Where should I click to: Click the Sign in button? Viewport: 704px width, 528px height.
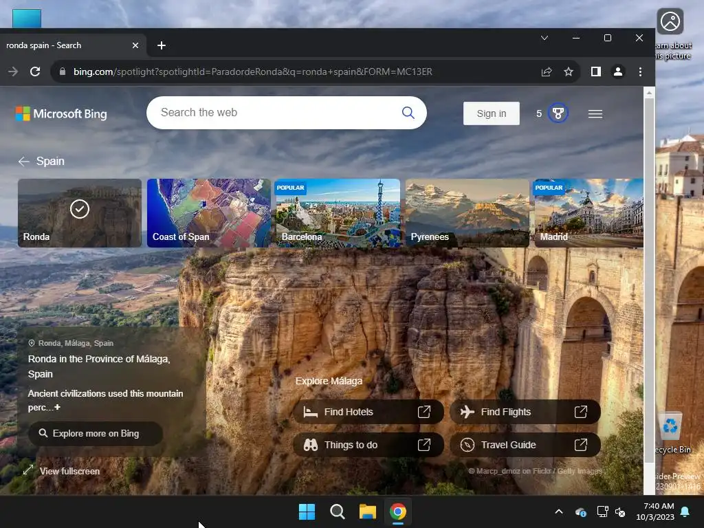491,113
